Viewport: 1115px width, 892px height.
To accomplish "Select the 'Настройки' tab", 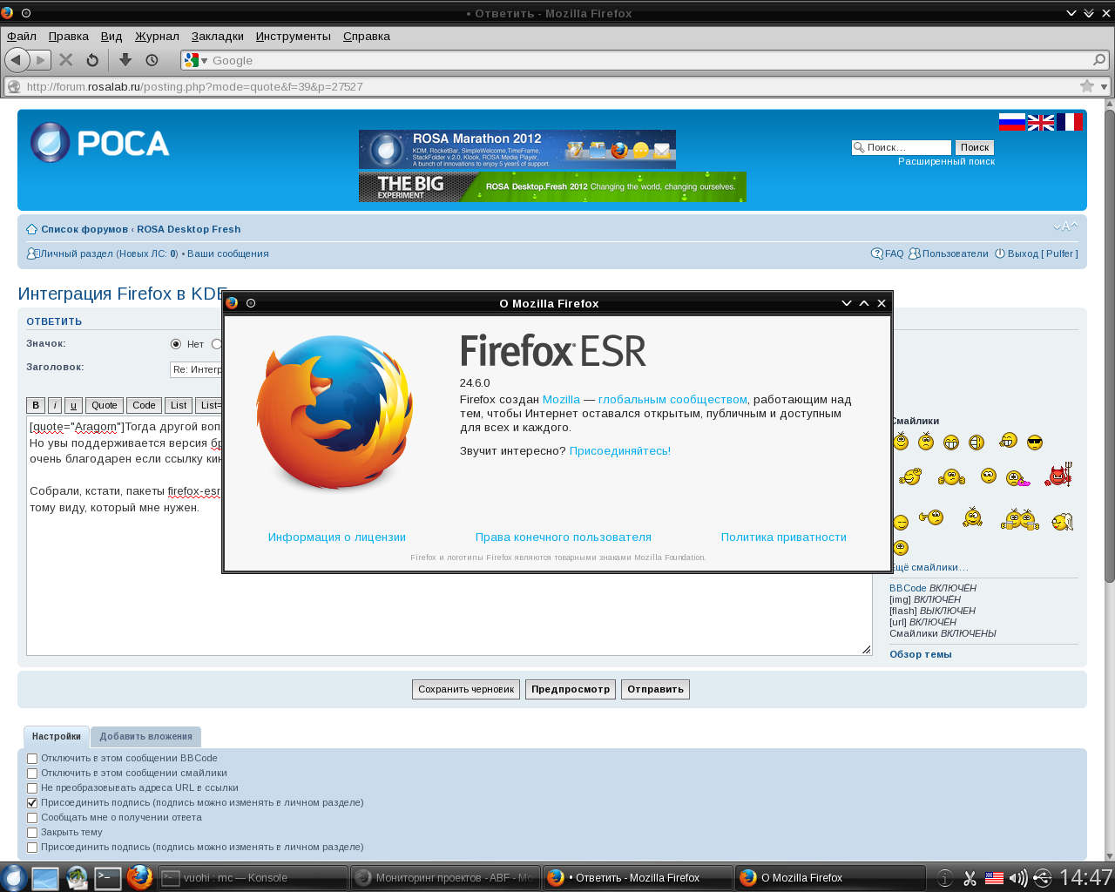I will 57,737.
